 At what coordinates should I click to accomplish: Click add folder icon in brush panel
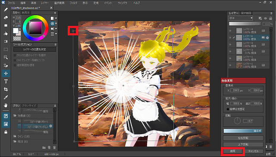click(x=44, y=148)
